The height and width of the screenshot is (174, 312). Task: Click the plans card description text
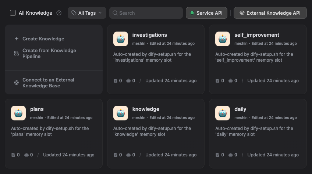pos(50,131)
